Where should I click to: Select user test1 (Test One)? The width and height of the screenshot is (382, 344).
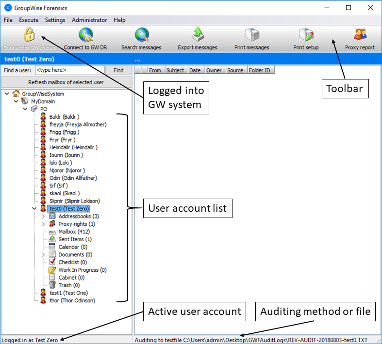pos(69,293)
